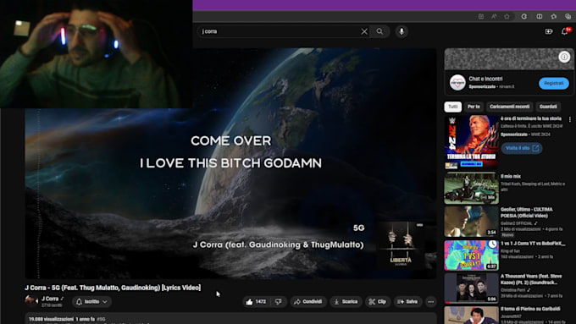Click the Scarica download button
This screenshot has width=576, height=324.
tap(346, 302)
